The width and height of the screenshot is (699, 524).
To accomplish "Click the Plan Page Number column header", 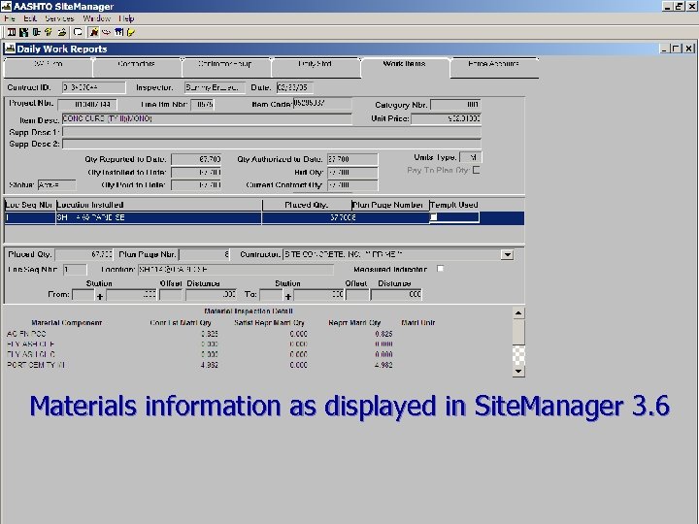I will pyautogui.click(x=390, y=205).
